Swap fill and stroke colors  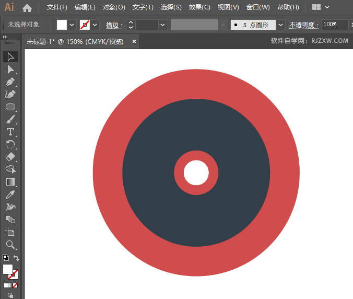(x=16, y=258)
